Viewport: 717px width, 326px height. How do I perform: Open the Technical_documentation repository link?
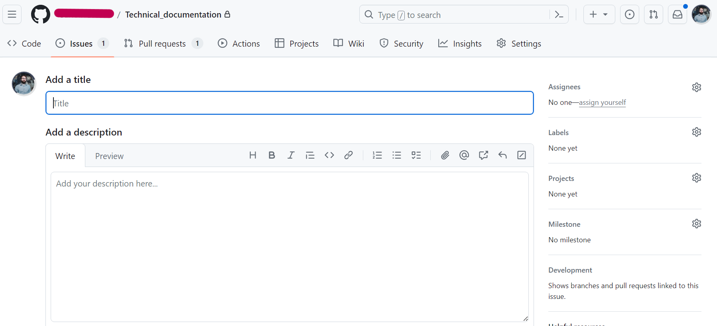(x=173, y=15)
